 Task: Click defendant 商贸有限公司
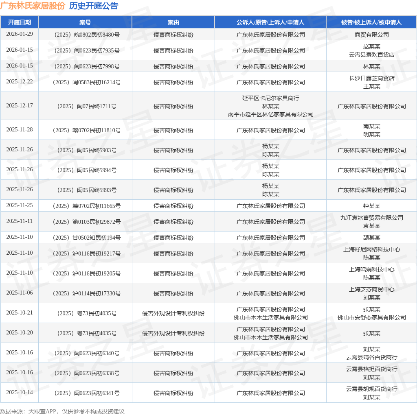pos(371,35)
